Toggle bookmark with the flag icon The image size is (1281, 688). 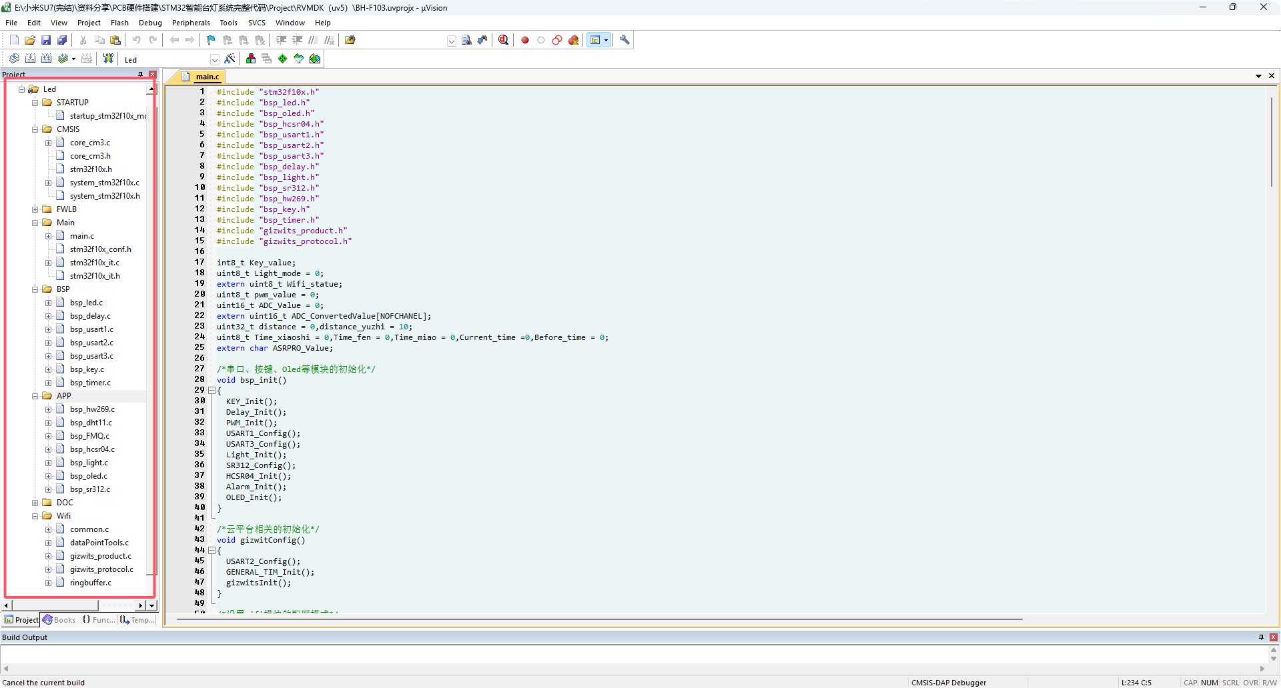pyautogui.click(x=211, y=40)
